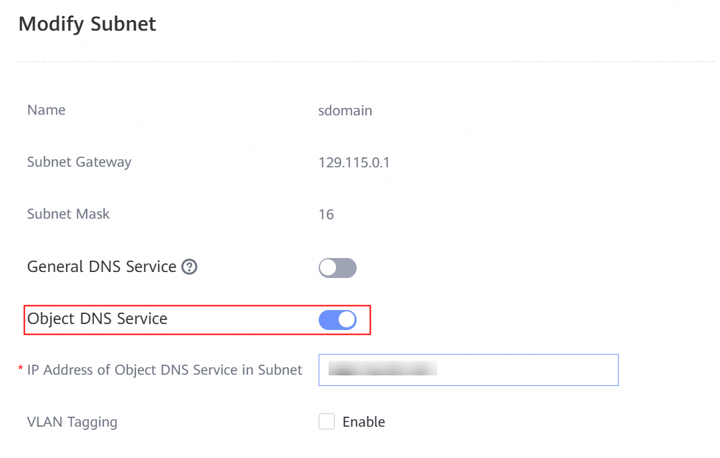Click the General DNS Service help icon
Viewport: 720px width, 458px height.
coord(189,267)
